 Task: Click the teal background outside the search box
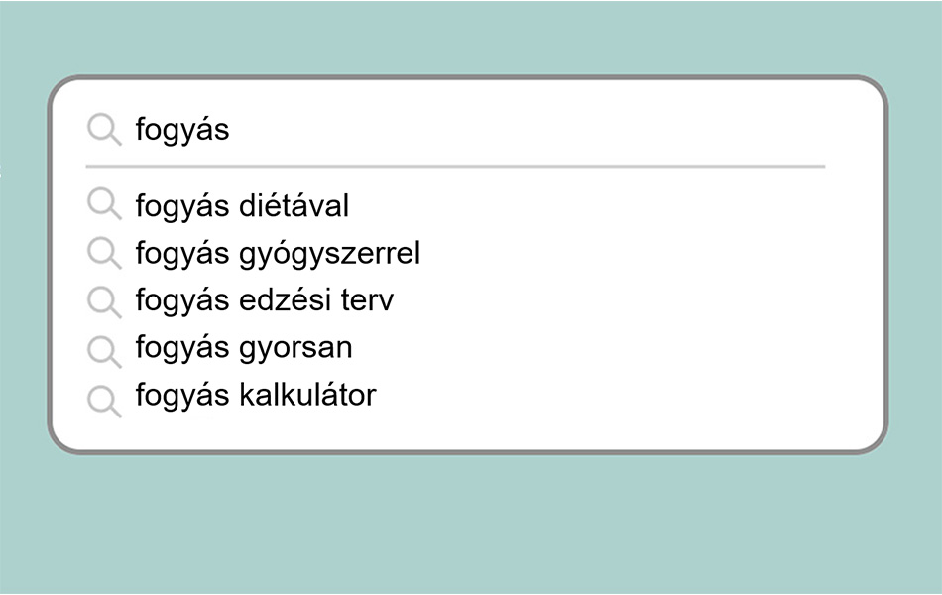pyautogui.click(x=471, y=523)
